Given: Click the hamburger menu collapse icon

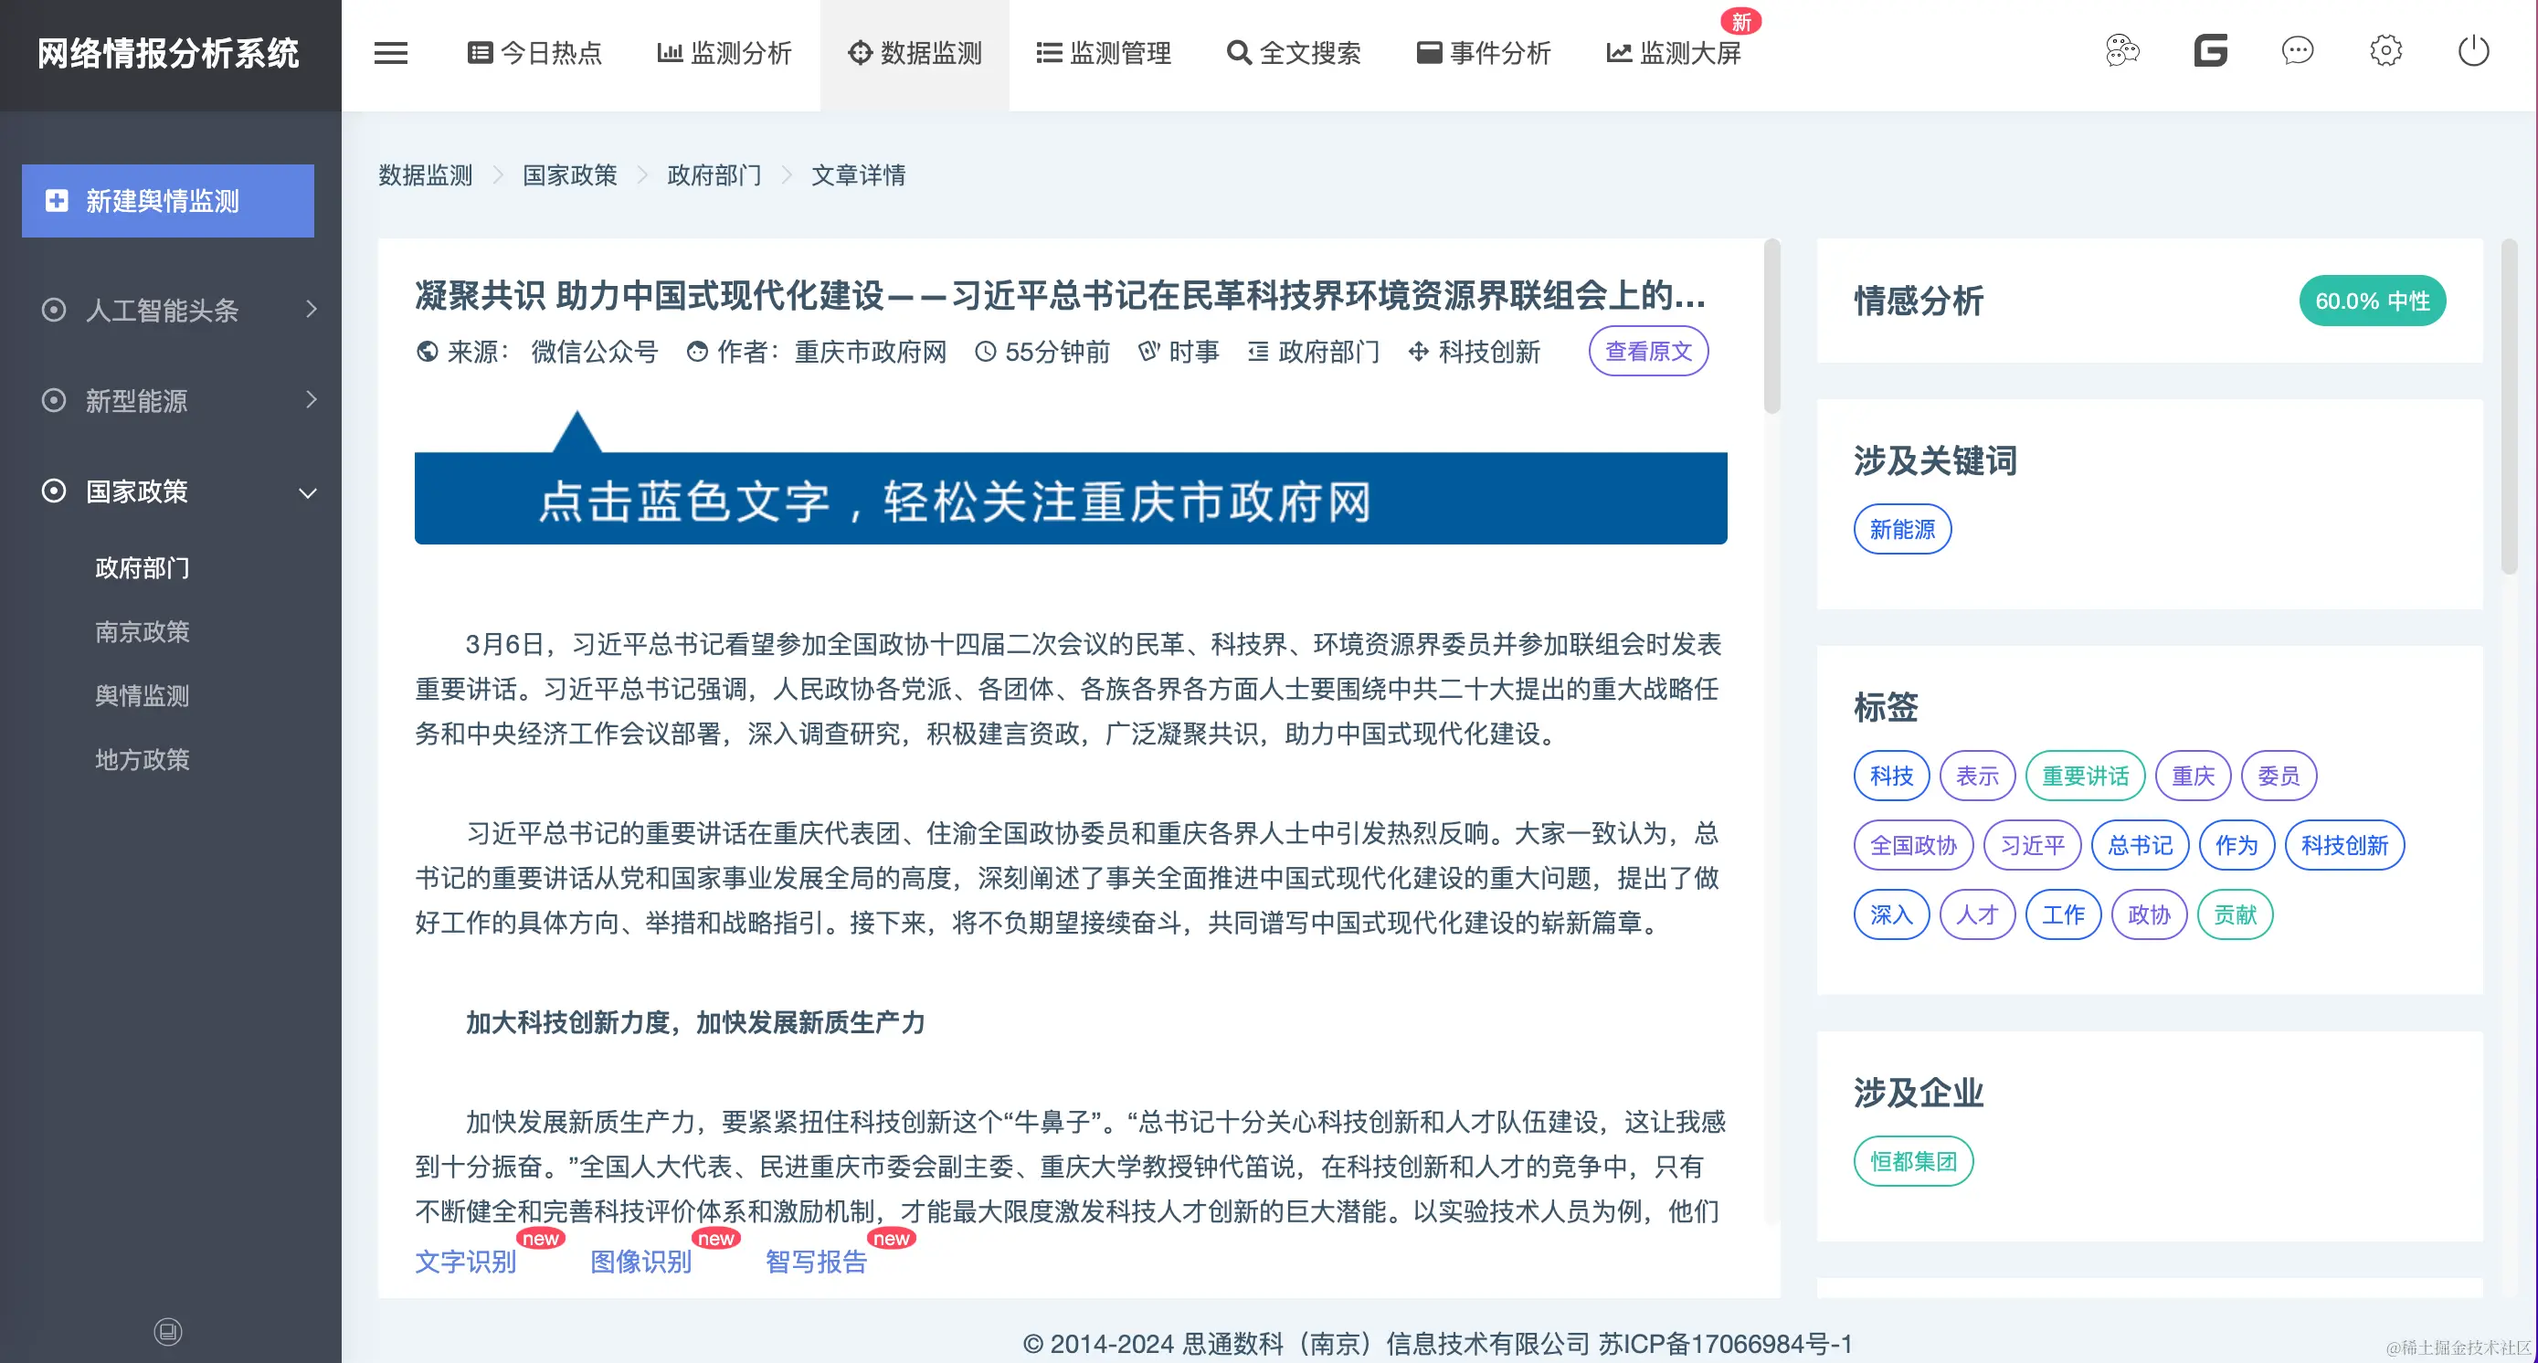Looking at the screenshot, I should [390, 53].
